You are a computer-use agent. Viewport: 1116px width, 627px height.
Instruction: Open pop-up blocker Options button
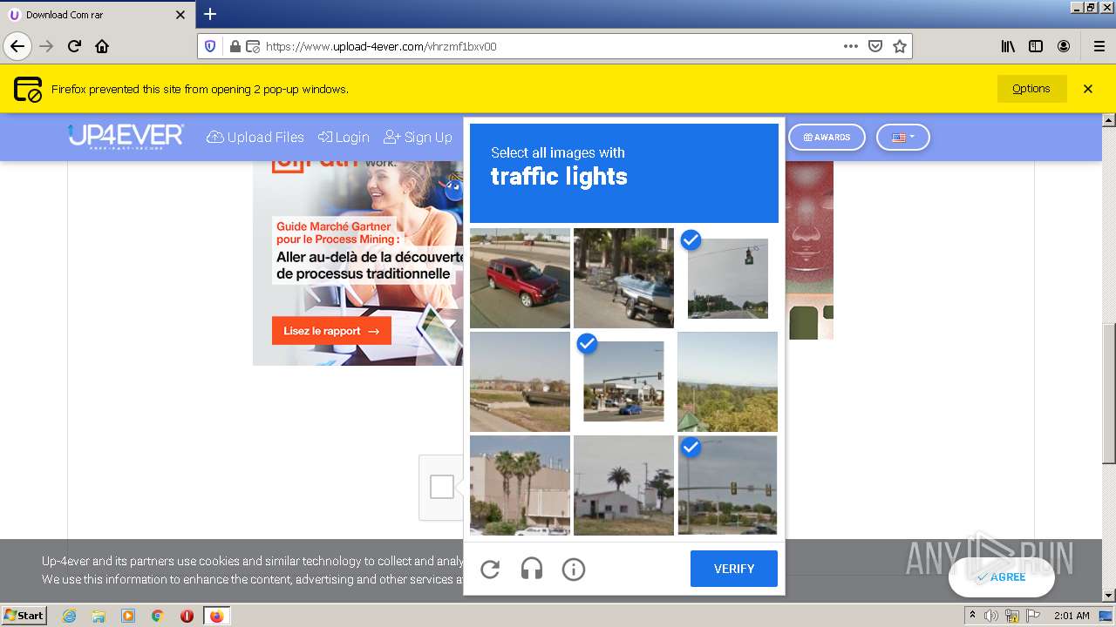click(x=1031, y=89)
